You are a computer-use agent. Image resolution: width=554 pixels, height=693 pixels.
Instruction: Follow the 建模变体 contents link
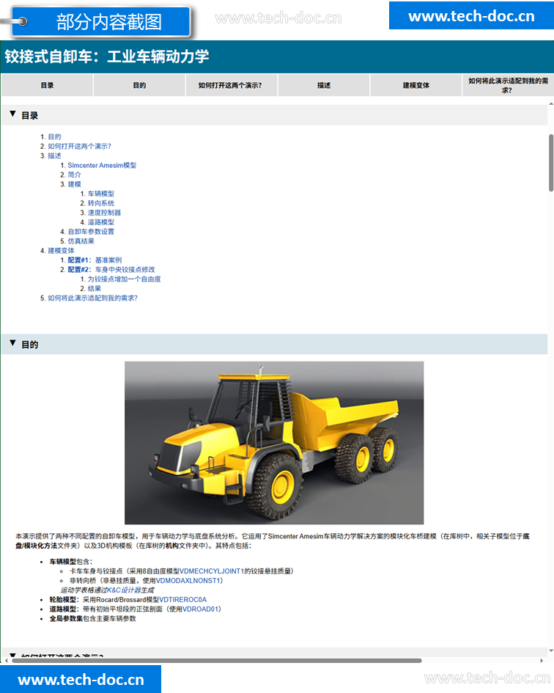point(61,251)
